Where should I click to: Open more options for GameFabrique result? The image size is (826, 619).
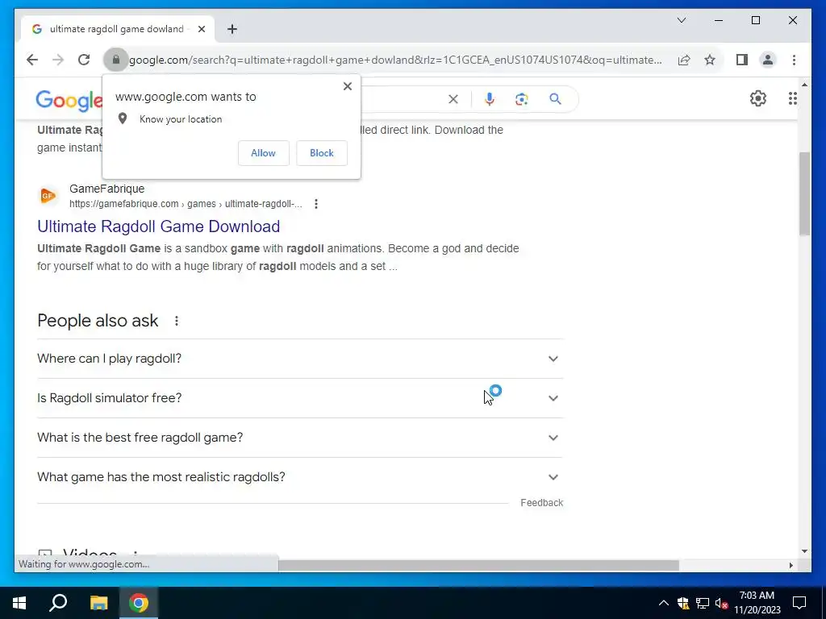pyautogui.click(x=316, y=204)
